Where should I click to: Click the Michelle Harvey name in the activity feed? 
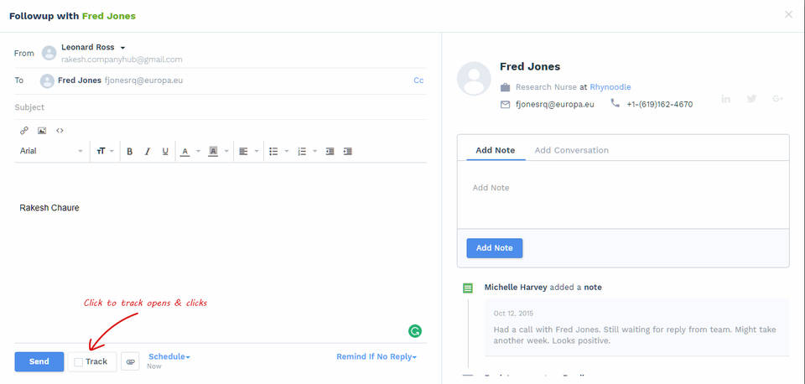[x=516, y=288]
